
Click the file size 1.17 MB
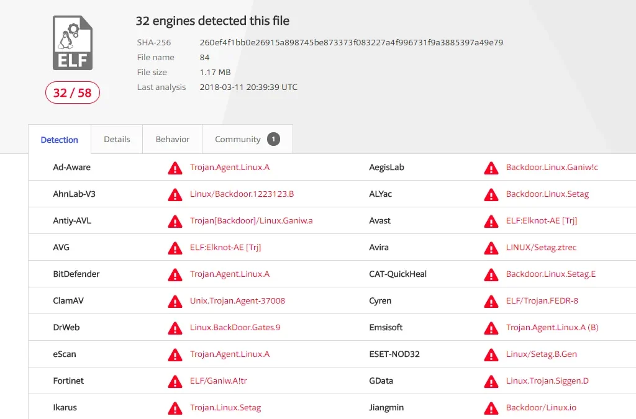[215, 72]
